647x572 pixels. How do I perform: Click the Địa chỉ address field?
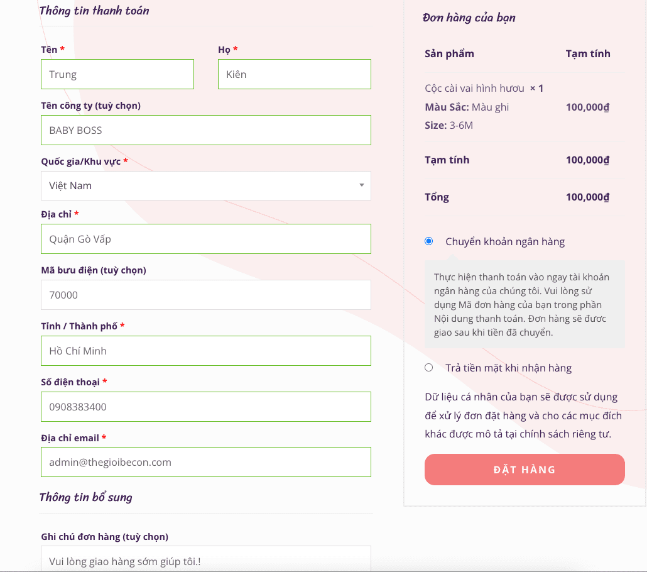click(206, 239)
